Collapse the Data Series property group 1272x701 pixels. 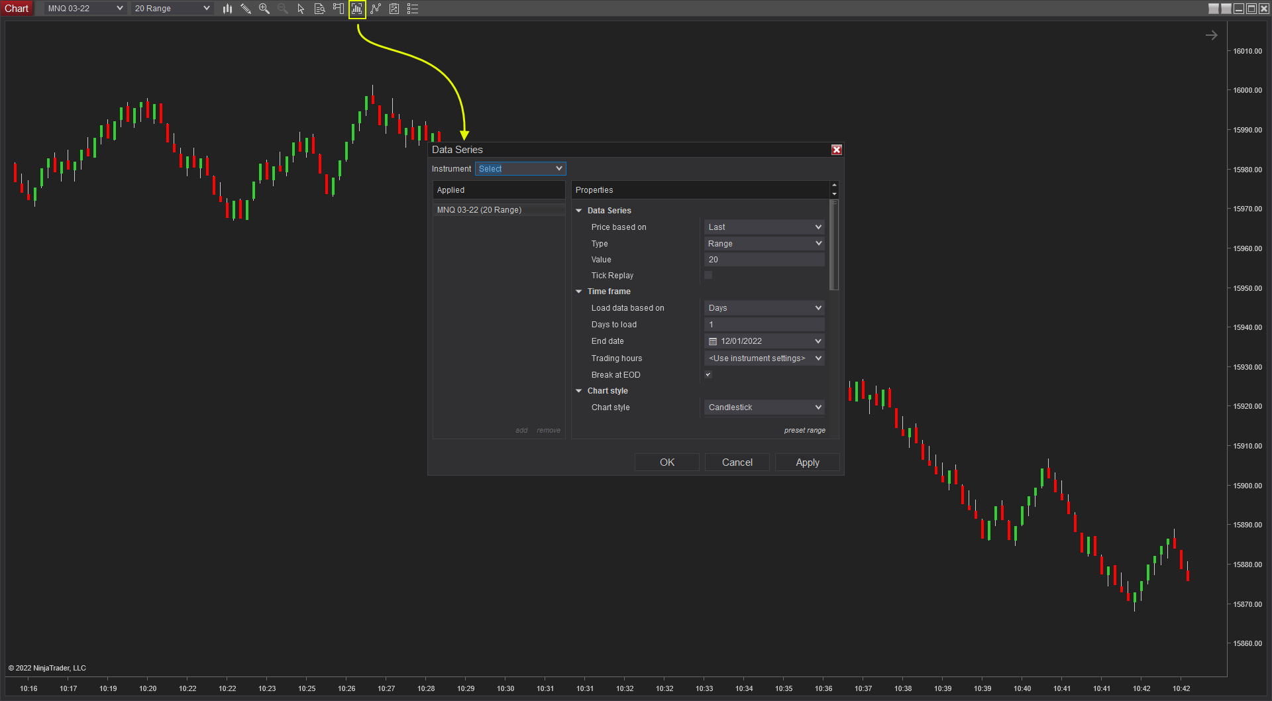579,211
